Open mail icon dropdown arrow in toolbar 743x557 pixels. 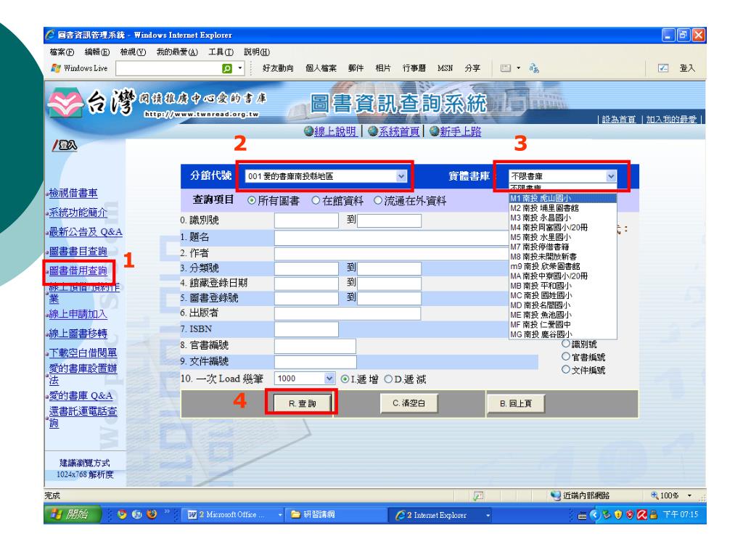[x=518, y=68]
